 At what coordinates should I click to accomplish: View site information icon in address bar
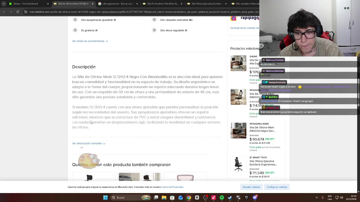tap(26, 12)
